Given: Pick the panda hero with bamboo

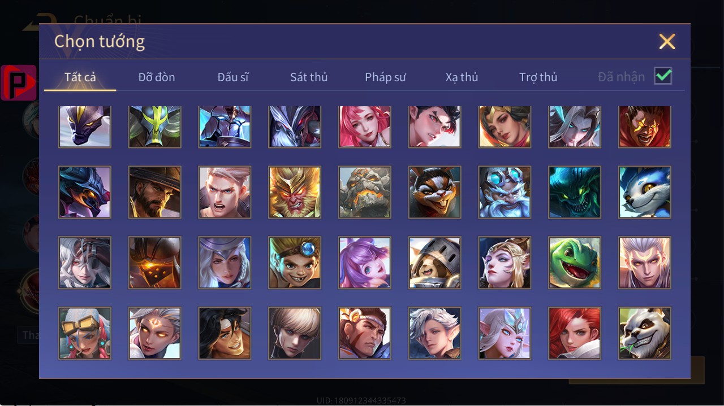Looking at the screenshot, I should click(x=645, y=333).
